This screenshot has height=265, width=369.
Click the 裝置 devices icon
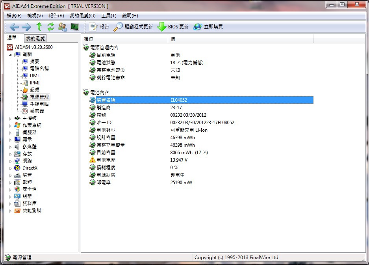tap(17, 175)
